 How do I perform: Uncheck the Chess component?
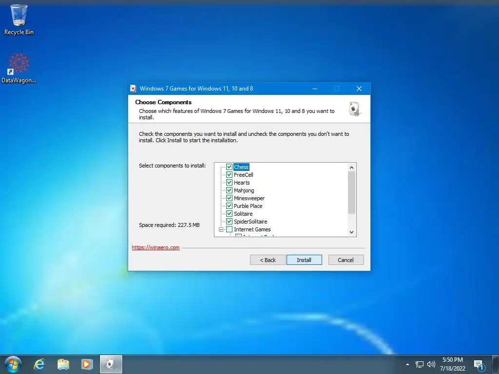[229, 167]
